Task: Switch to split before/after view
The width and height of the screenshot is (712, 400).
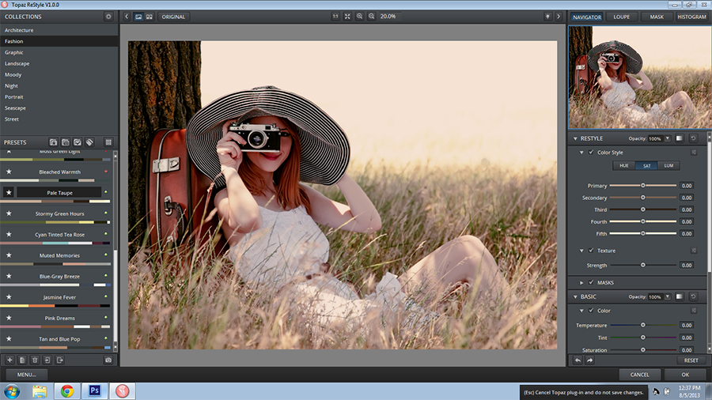Action: (x=149, y=17)
